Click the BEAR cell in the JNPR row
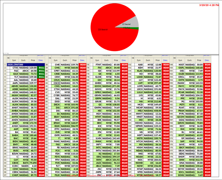This screenshot has height=180, width=222. 124,172
